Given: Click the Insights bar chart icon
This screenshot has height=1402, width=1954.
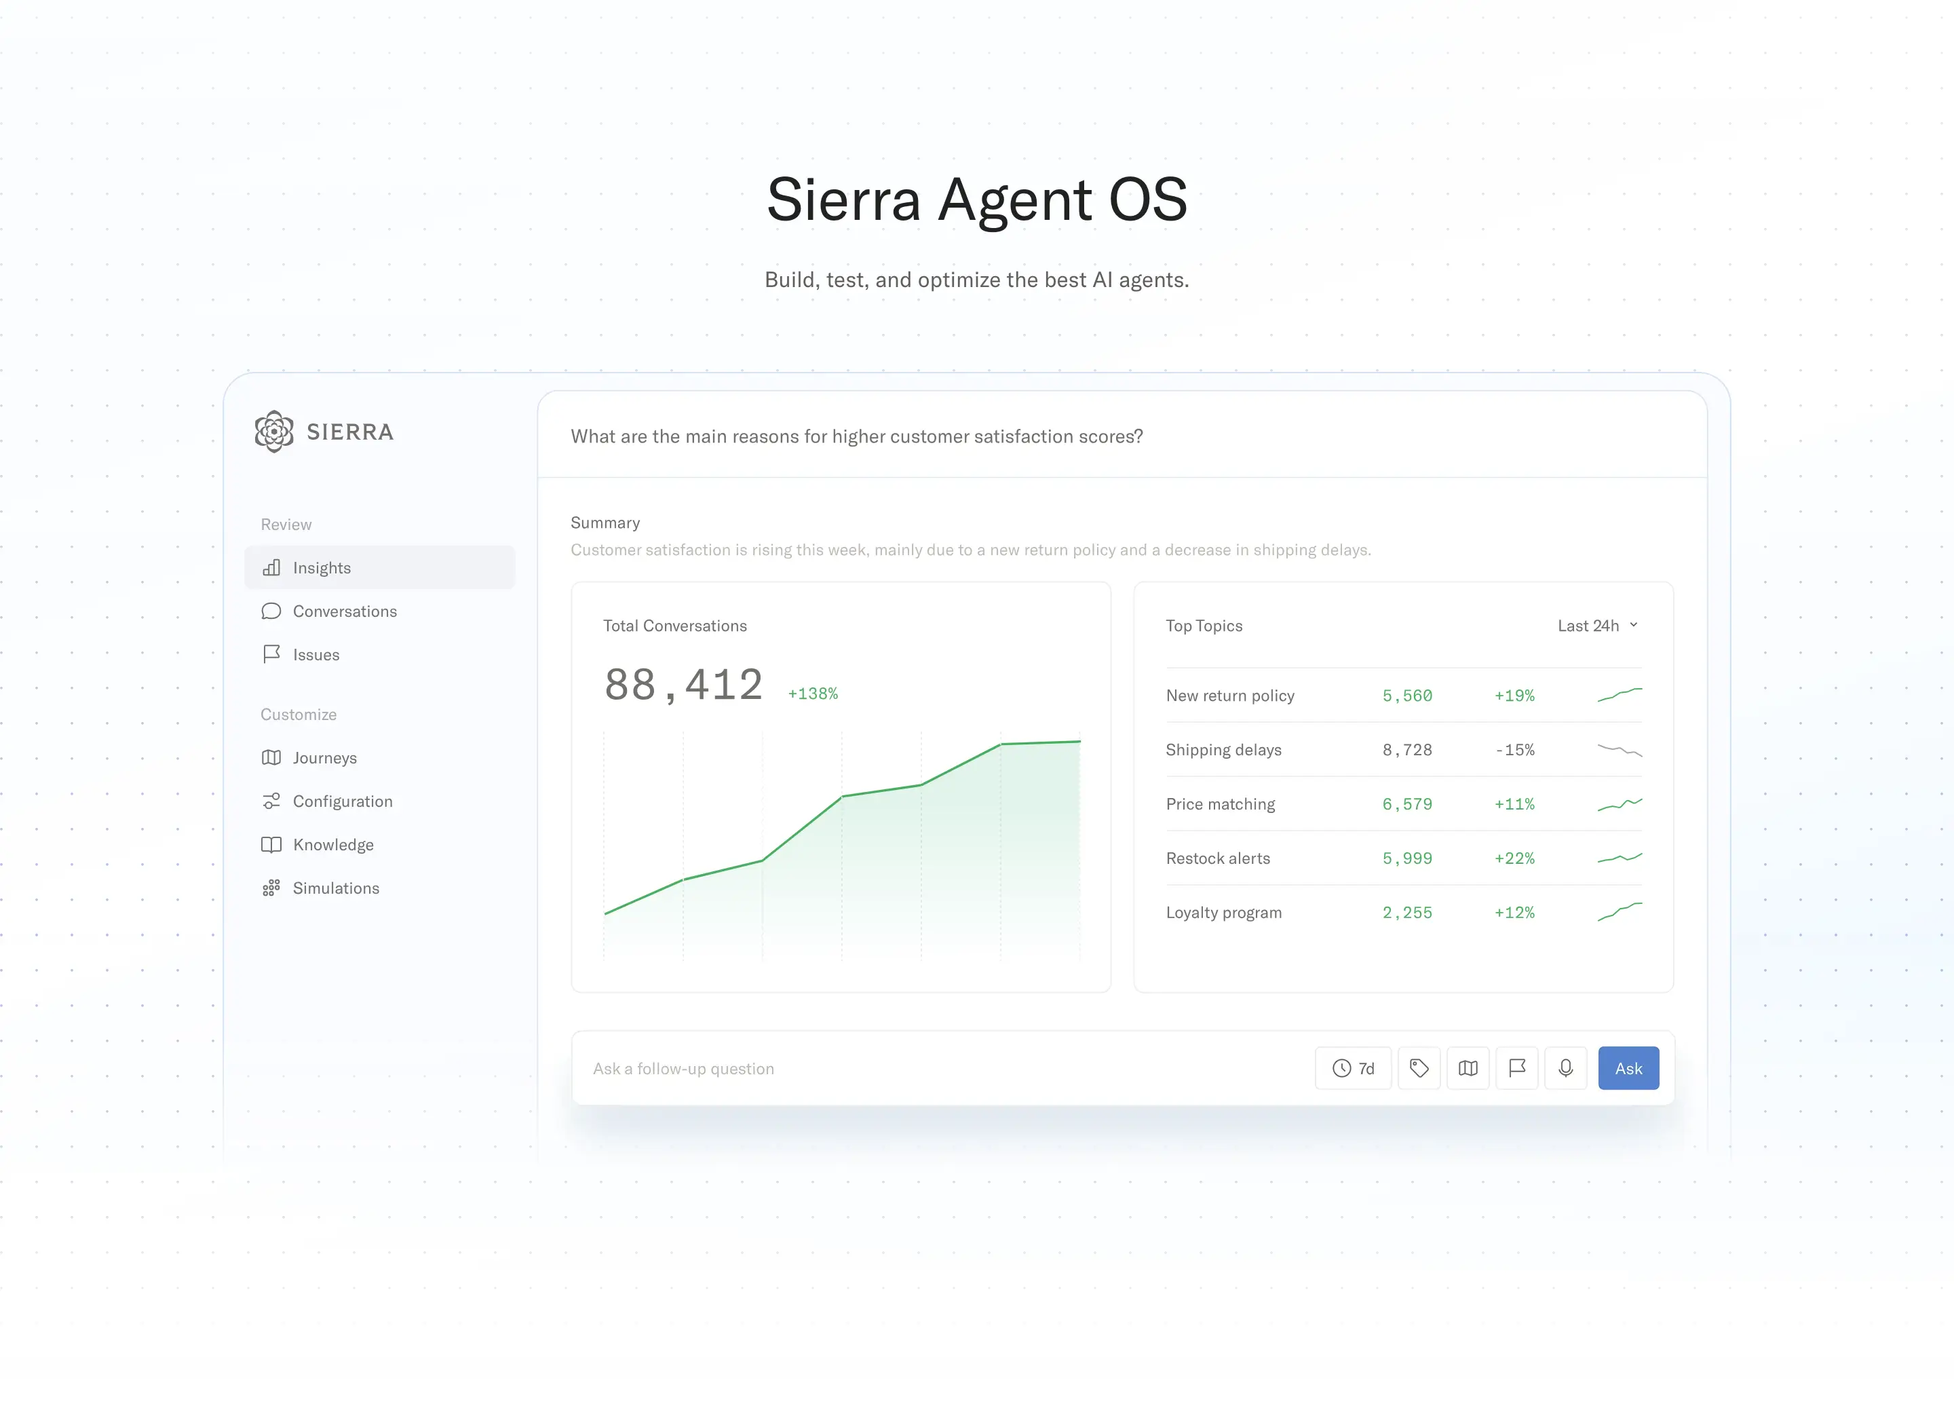Looking at the screenshot, I should pos(271,567).
